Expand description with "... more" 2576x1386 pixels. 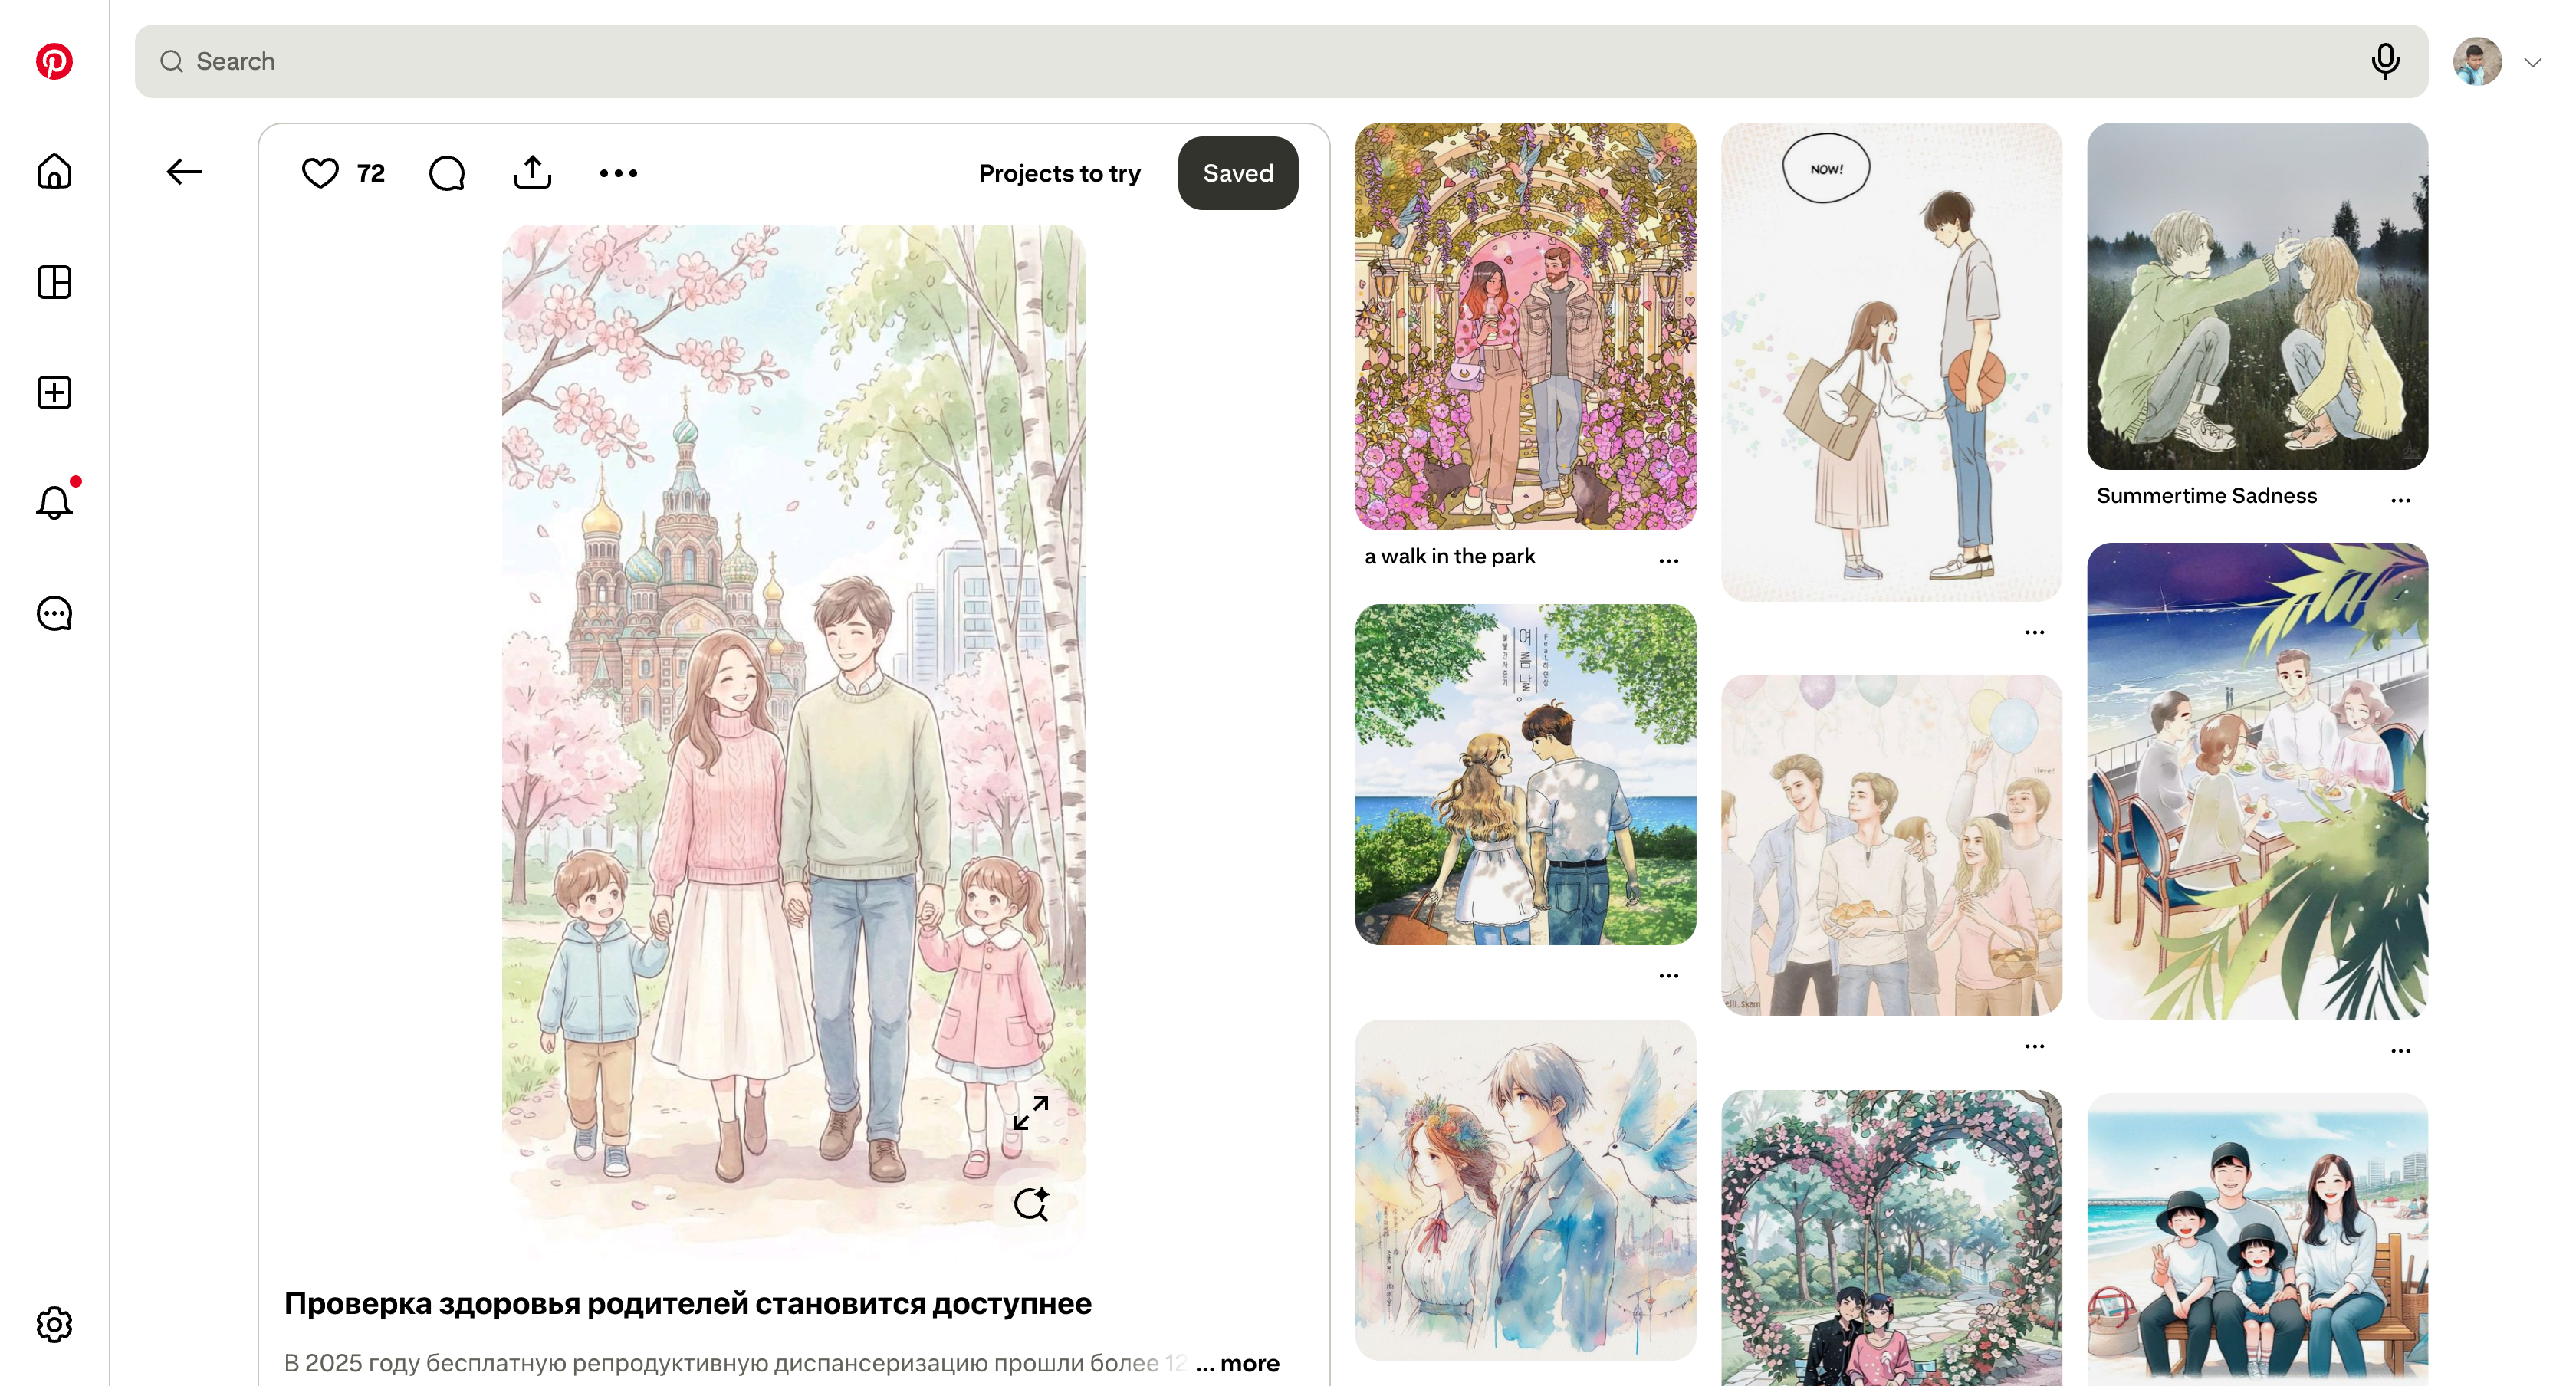pyautogui.click(x=1238, y=1363)
